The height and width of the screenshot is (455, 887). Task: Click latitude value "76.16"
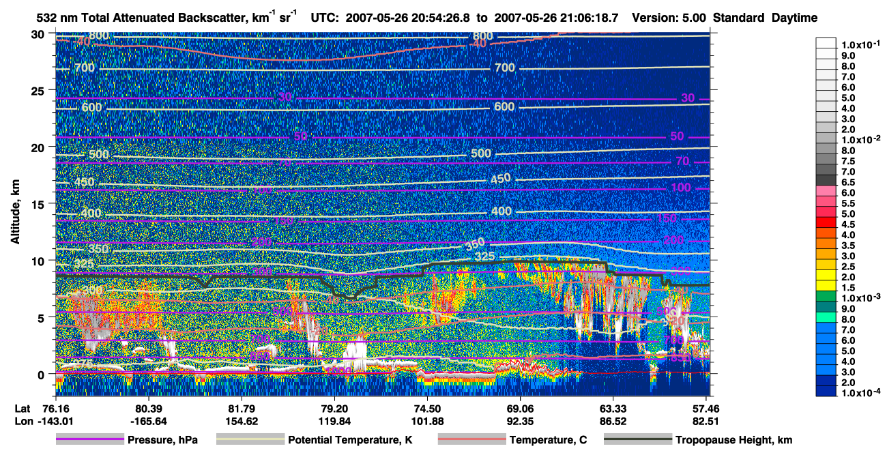[x=55, y=408]
